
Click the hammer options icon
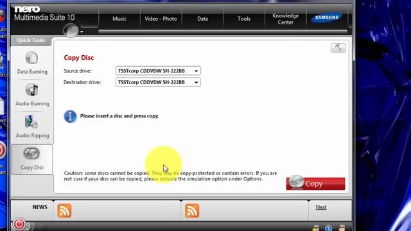[x=338, y=47]
